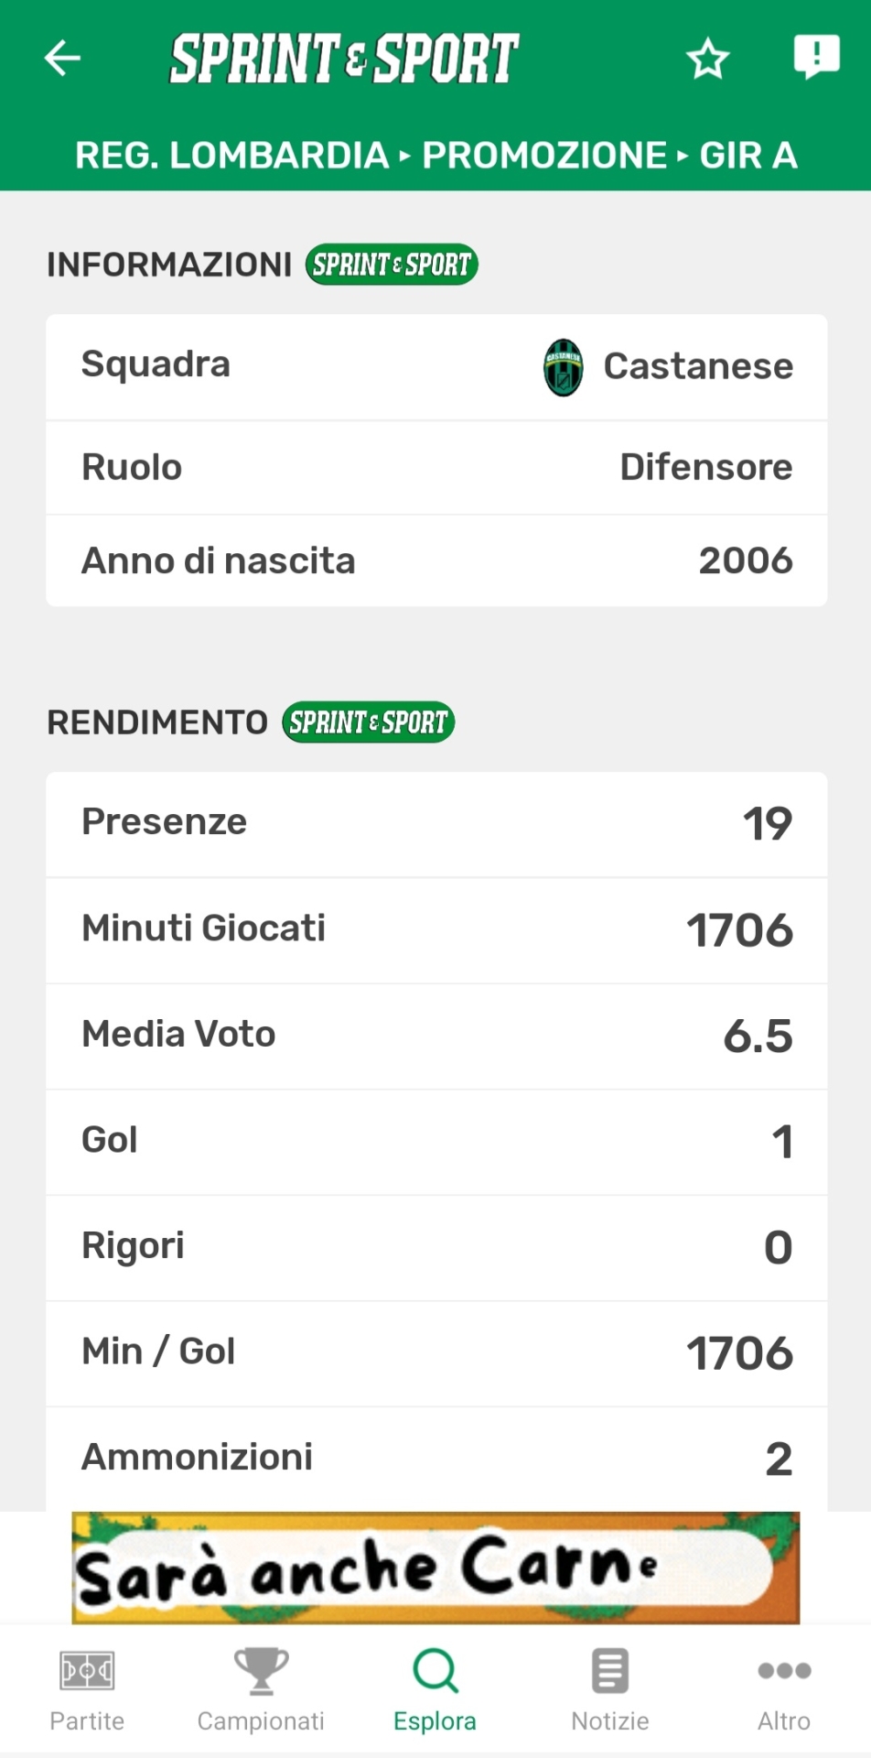Open the Altro three-dots menu
The image size is (871, 1758).
(784, 1671)
